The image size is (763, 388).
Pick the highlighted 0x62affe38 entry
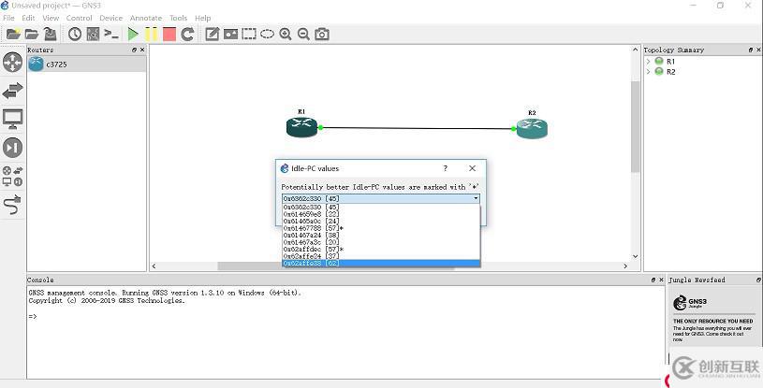(381, 263)
